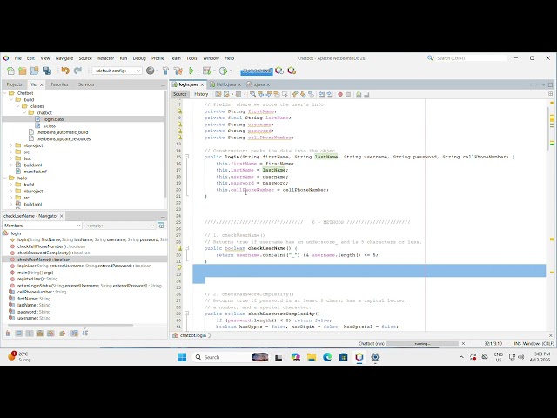Open Microsoft Edge from the taskbar
Image resolution: width=557 pixels, height=418 pixels.
click(327, 357)
